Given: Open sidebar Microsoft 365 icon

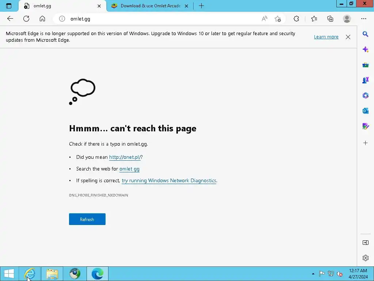Looking at the screenshot, I should 365,95.
